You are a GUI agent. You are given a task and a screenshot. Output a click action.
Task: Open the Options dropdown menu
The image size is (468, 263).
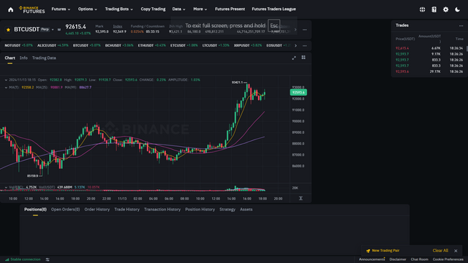[x=88, y=9]
